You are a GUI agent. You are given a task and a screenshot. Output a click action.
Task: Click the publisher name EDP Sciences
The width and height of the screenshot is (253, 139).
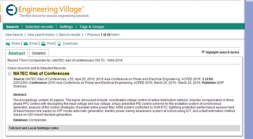point(118,85)
